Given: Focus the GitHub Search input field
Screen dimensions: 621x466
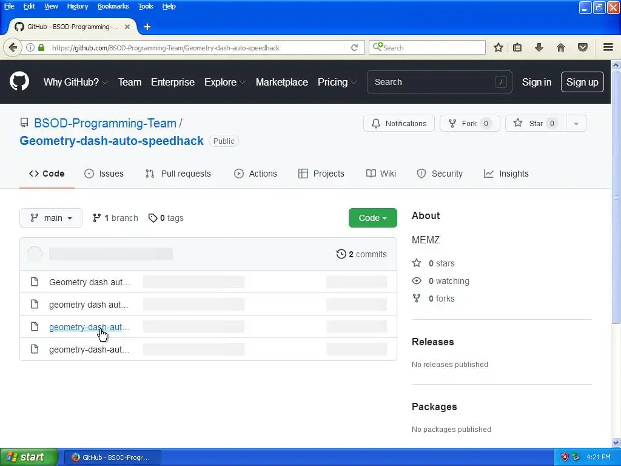Looking at the screenshot, I should click(439, 82).
